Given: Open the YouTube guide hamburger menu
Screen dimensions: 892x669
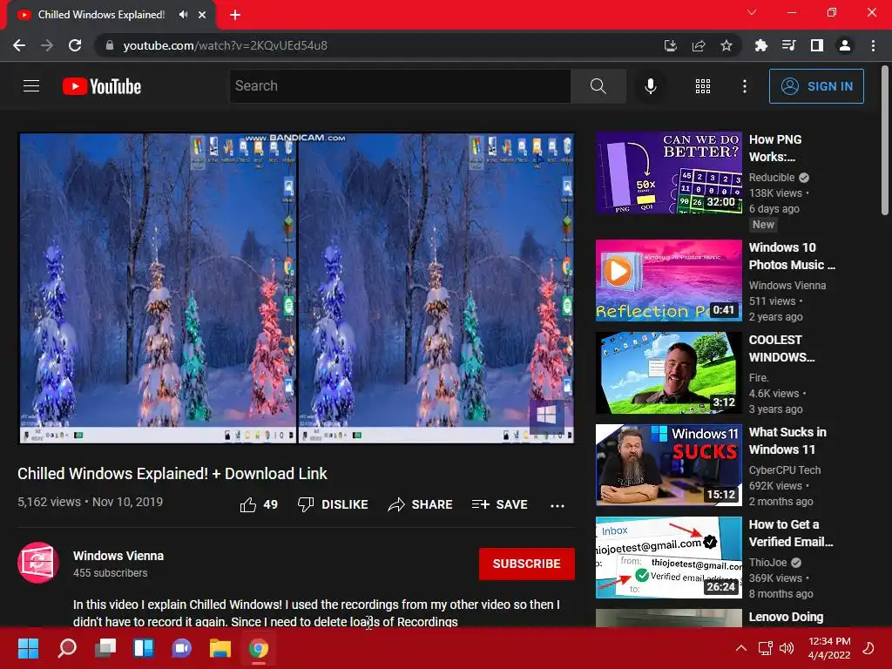Looking at the screenshot, I should [31, 86].
